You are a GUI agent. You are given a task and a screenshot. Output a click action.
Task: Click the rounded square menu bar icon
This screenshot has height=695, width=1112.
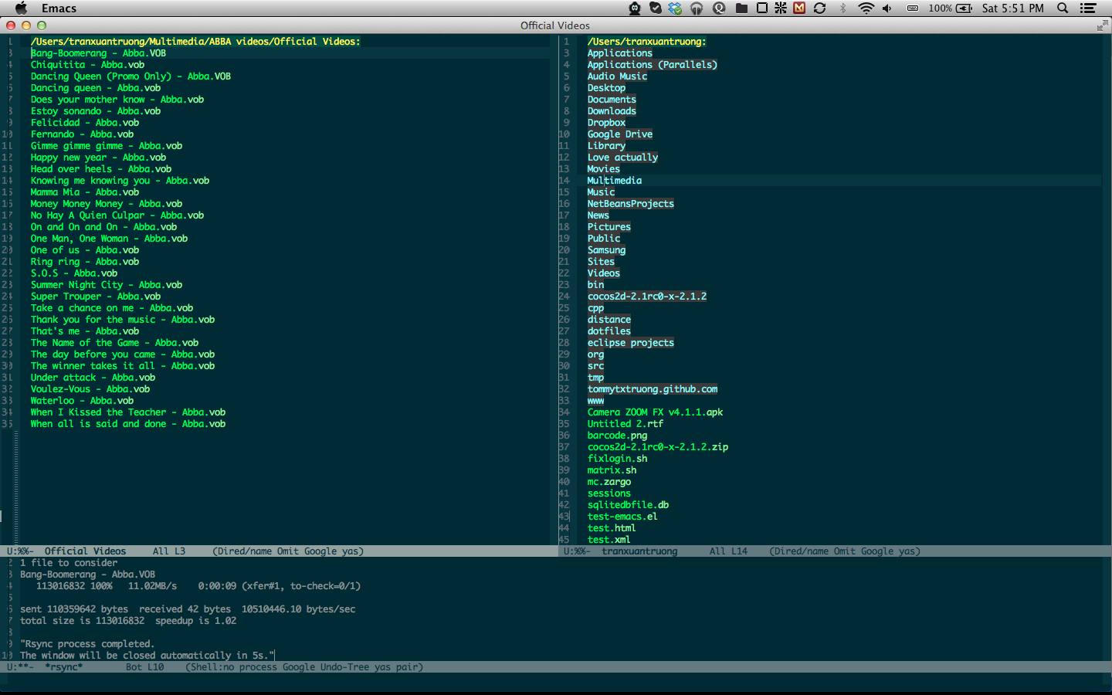coord(762,8)
